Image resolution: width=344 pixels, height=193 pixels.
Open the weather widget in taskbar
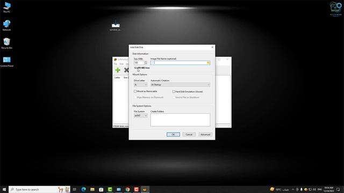coord(279,189)
